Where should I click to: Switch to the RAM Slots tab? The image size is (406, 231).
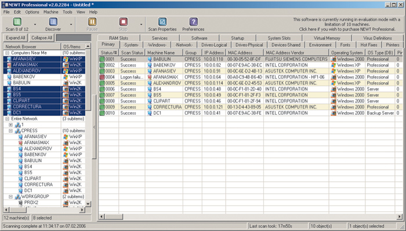118,38
